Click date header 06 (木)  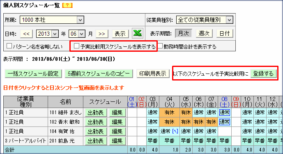[x=198, y=102]
